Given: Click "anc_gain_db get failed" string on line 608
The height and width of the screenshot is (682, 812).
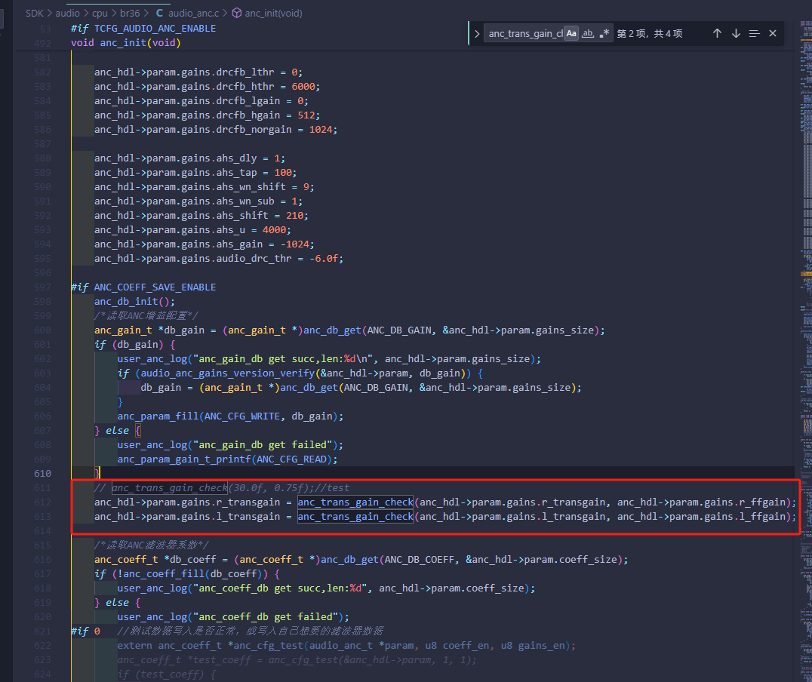Looking at the screenshot, I should [263, 445].
